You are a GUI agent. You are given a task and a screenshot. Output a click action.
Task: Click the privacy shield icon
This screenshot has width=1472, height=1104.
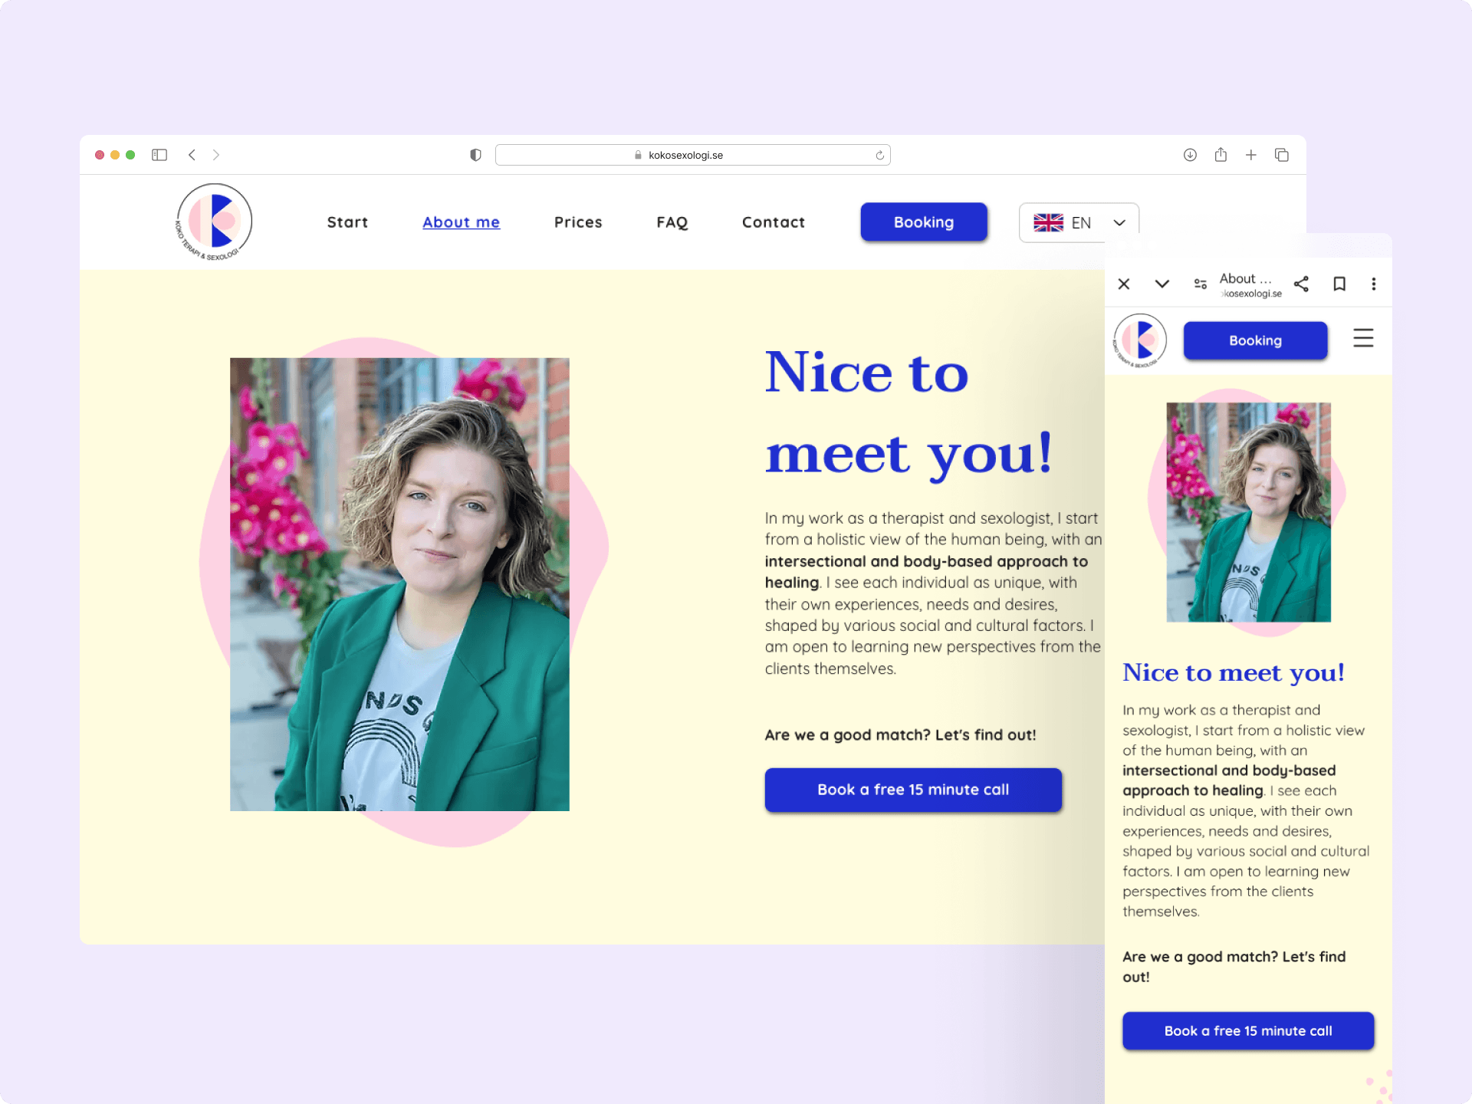click(x=475, y=155)
